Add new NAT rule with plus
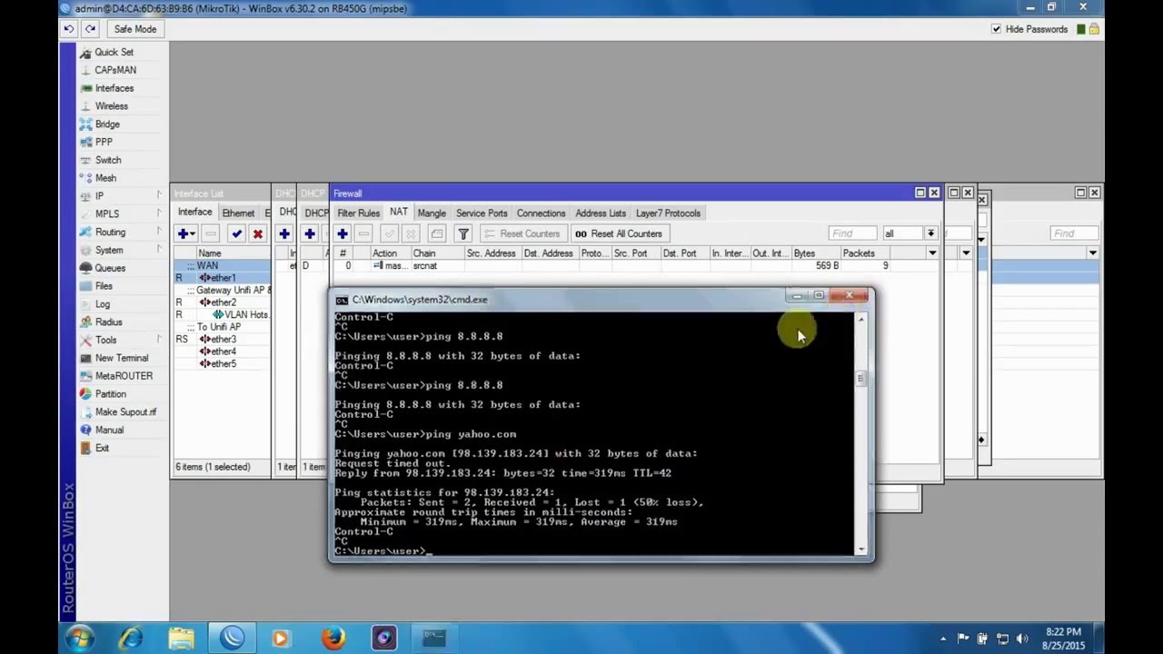 (343, 234)
